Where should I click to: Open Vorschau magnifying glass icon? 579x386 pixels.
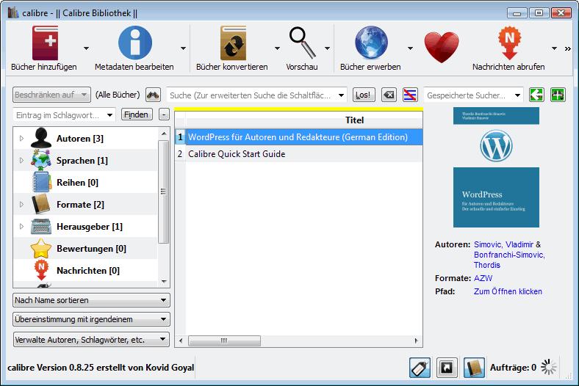pos(303,43)
